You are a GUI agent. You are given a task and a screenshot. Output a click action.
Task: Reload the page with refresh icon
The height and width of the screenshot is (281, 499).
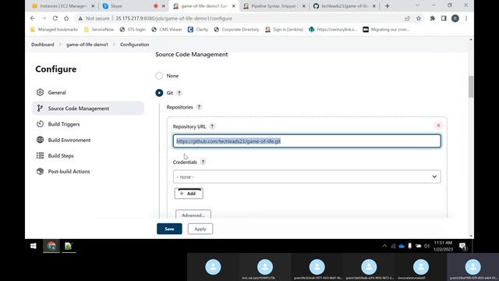pyautogui.click(x=55, y=19)
